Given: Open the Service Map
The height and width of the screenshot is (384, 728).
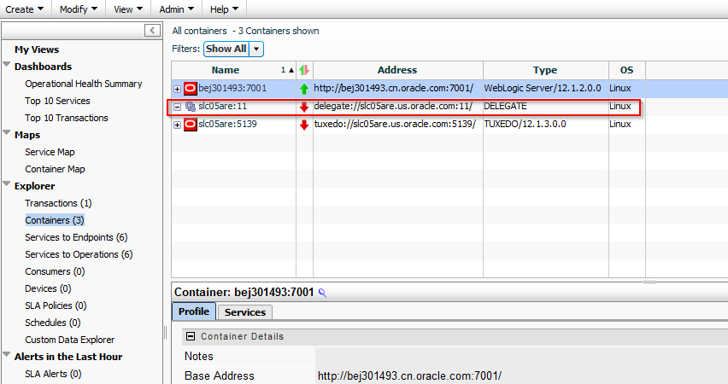Looking at the screenshot, I should 50,152.
